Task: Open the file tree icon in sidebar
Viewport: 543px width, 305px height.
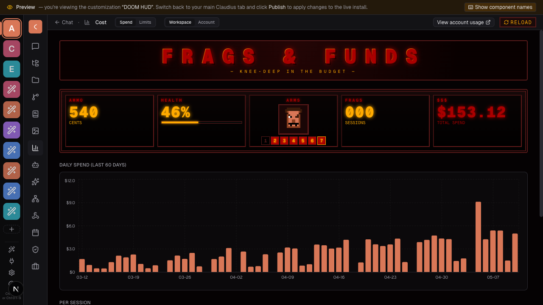Action: click(35, 63)
